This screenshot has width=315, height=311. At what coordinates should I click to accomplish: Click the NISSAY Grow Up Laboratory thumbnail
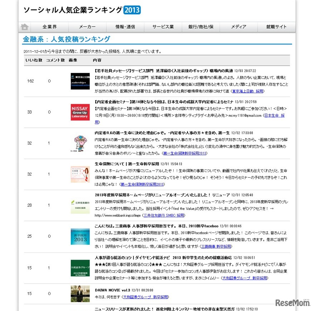click(80, 112)
